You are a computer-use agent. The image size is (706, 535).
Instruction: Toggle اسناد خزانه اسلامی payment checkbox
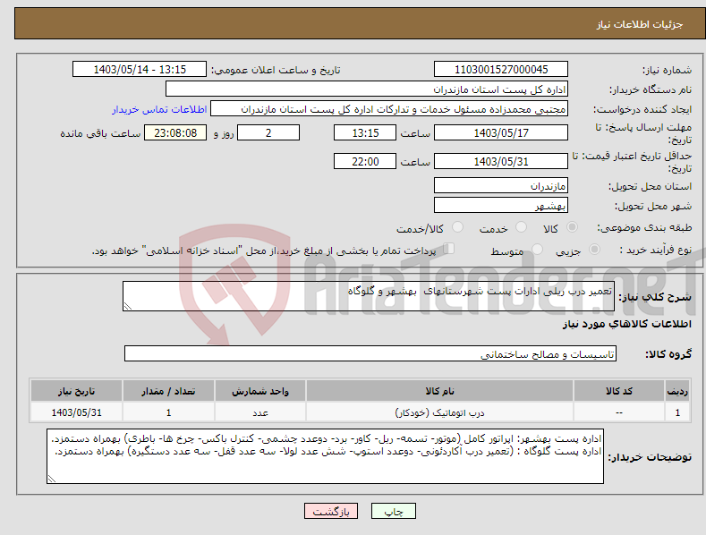[x=449, y=249]
